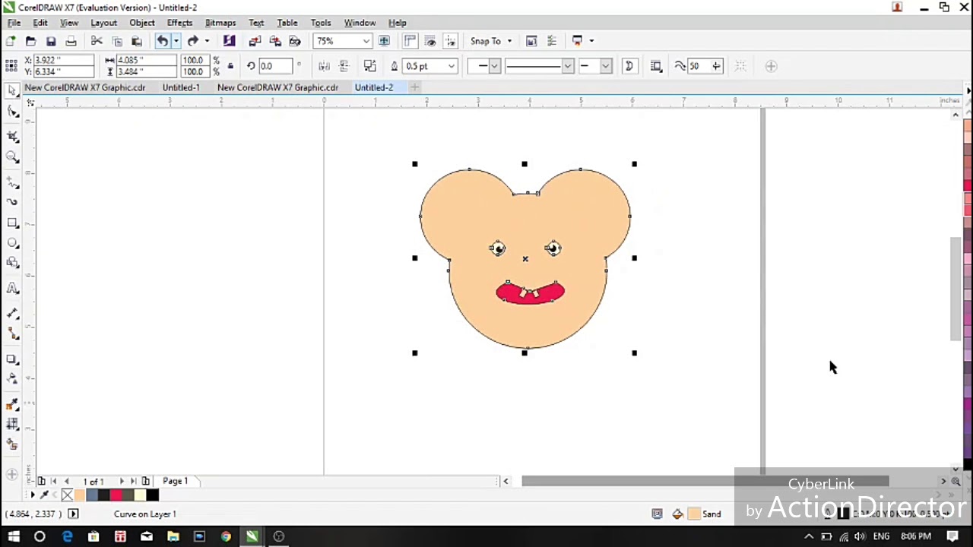This screenshot has height=547, width=973.
Task: Select the Shape tool in toolbox
Action: pos(12,112)
